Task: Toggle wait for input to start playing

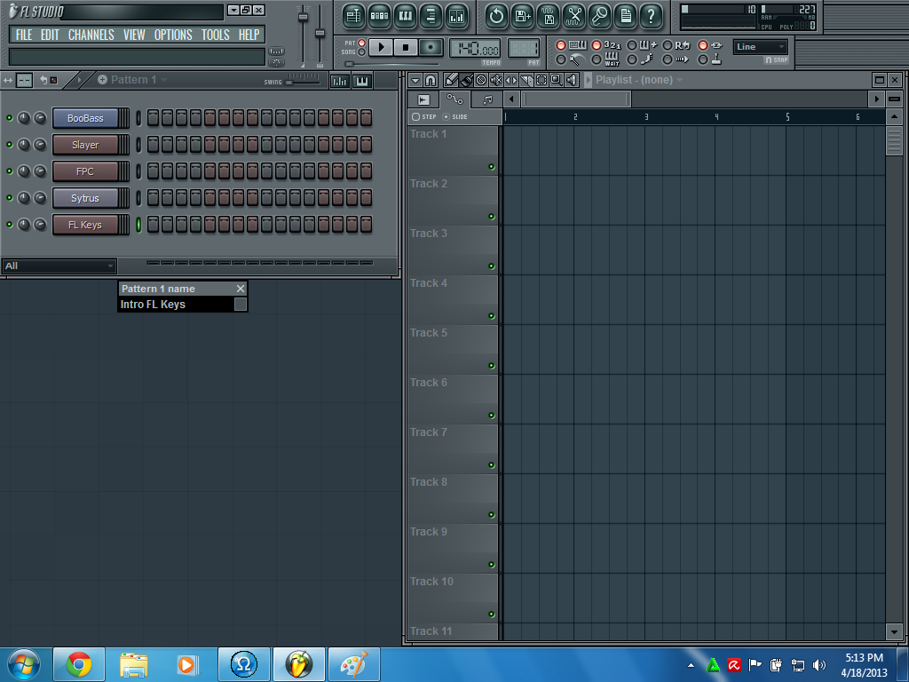Action: tap(596, 59)
